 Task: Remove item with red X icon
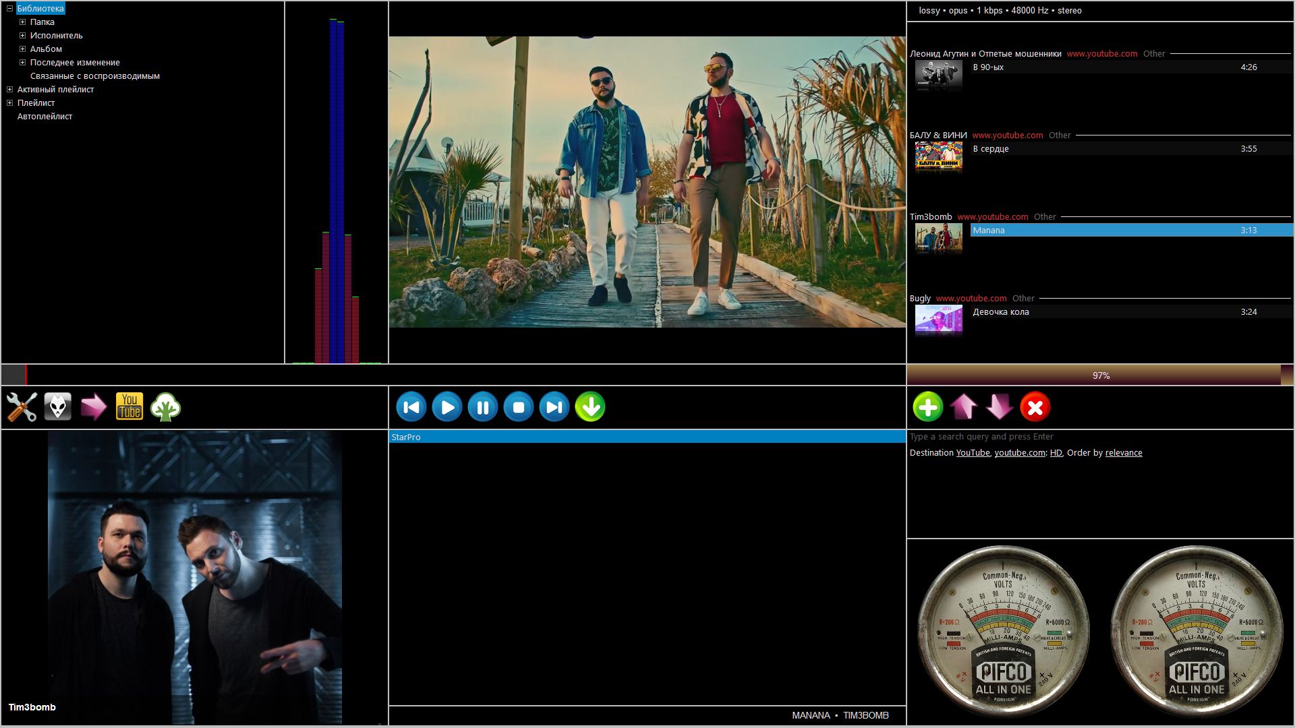coord(1035,407)
